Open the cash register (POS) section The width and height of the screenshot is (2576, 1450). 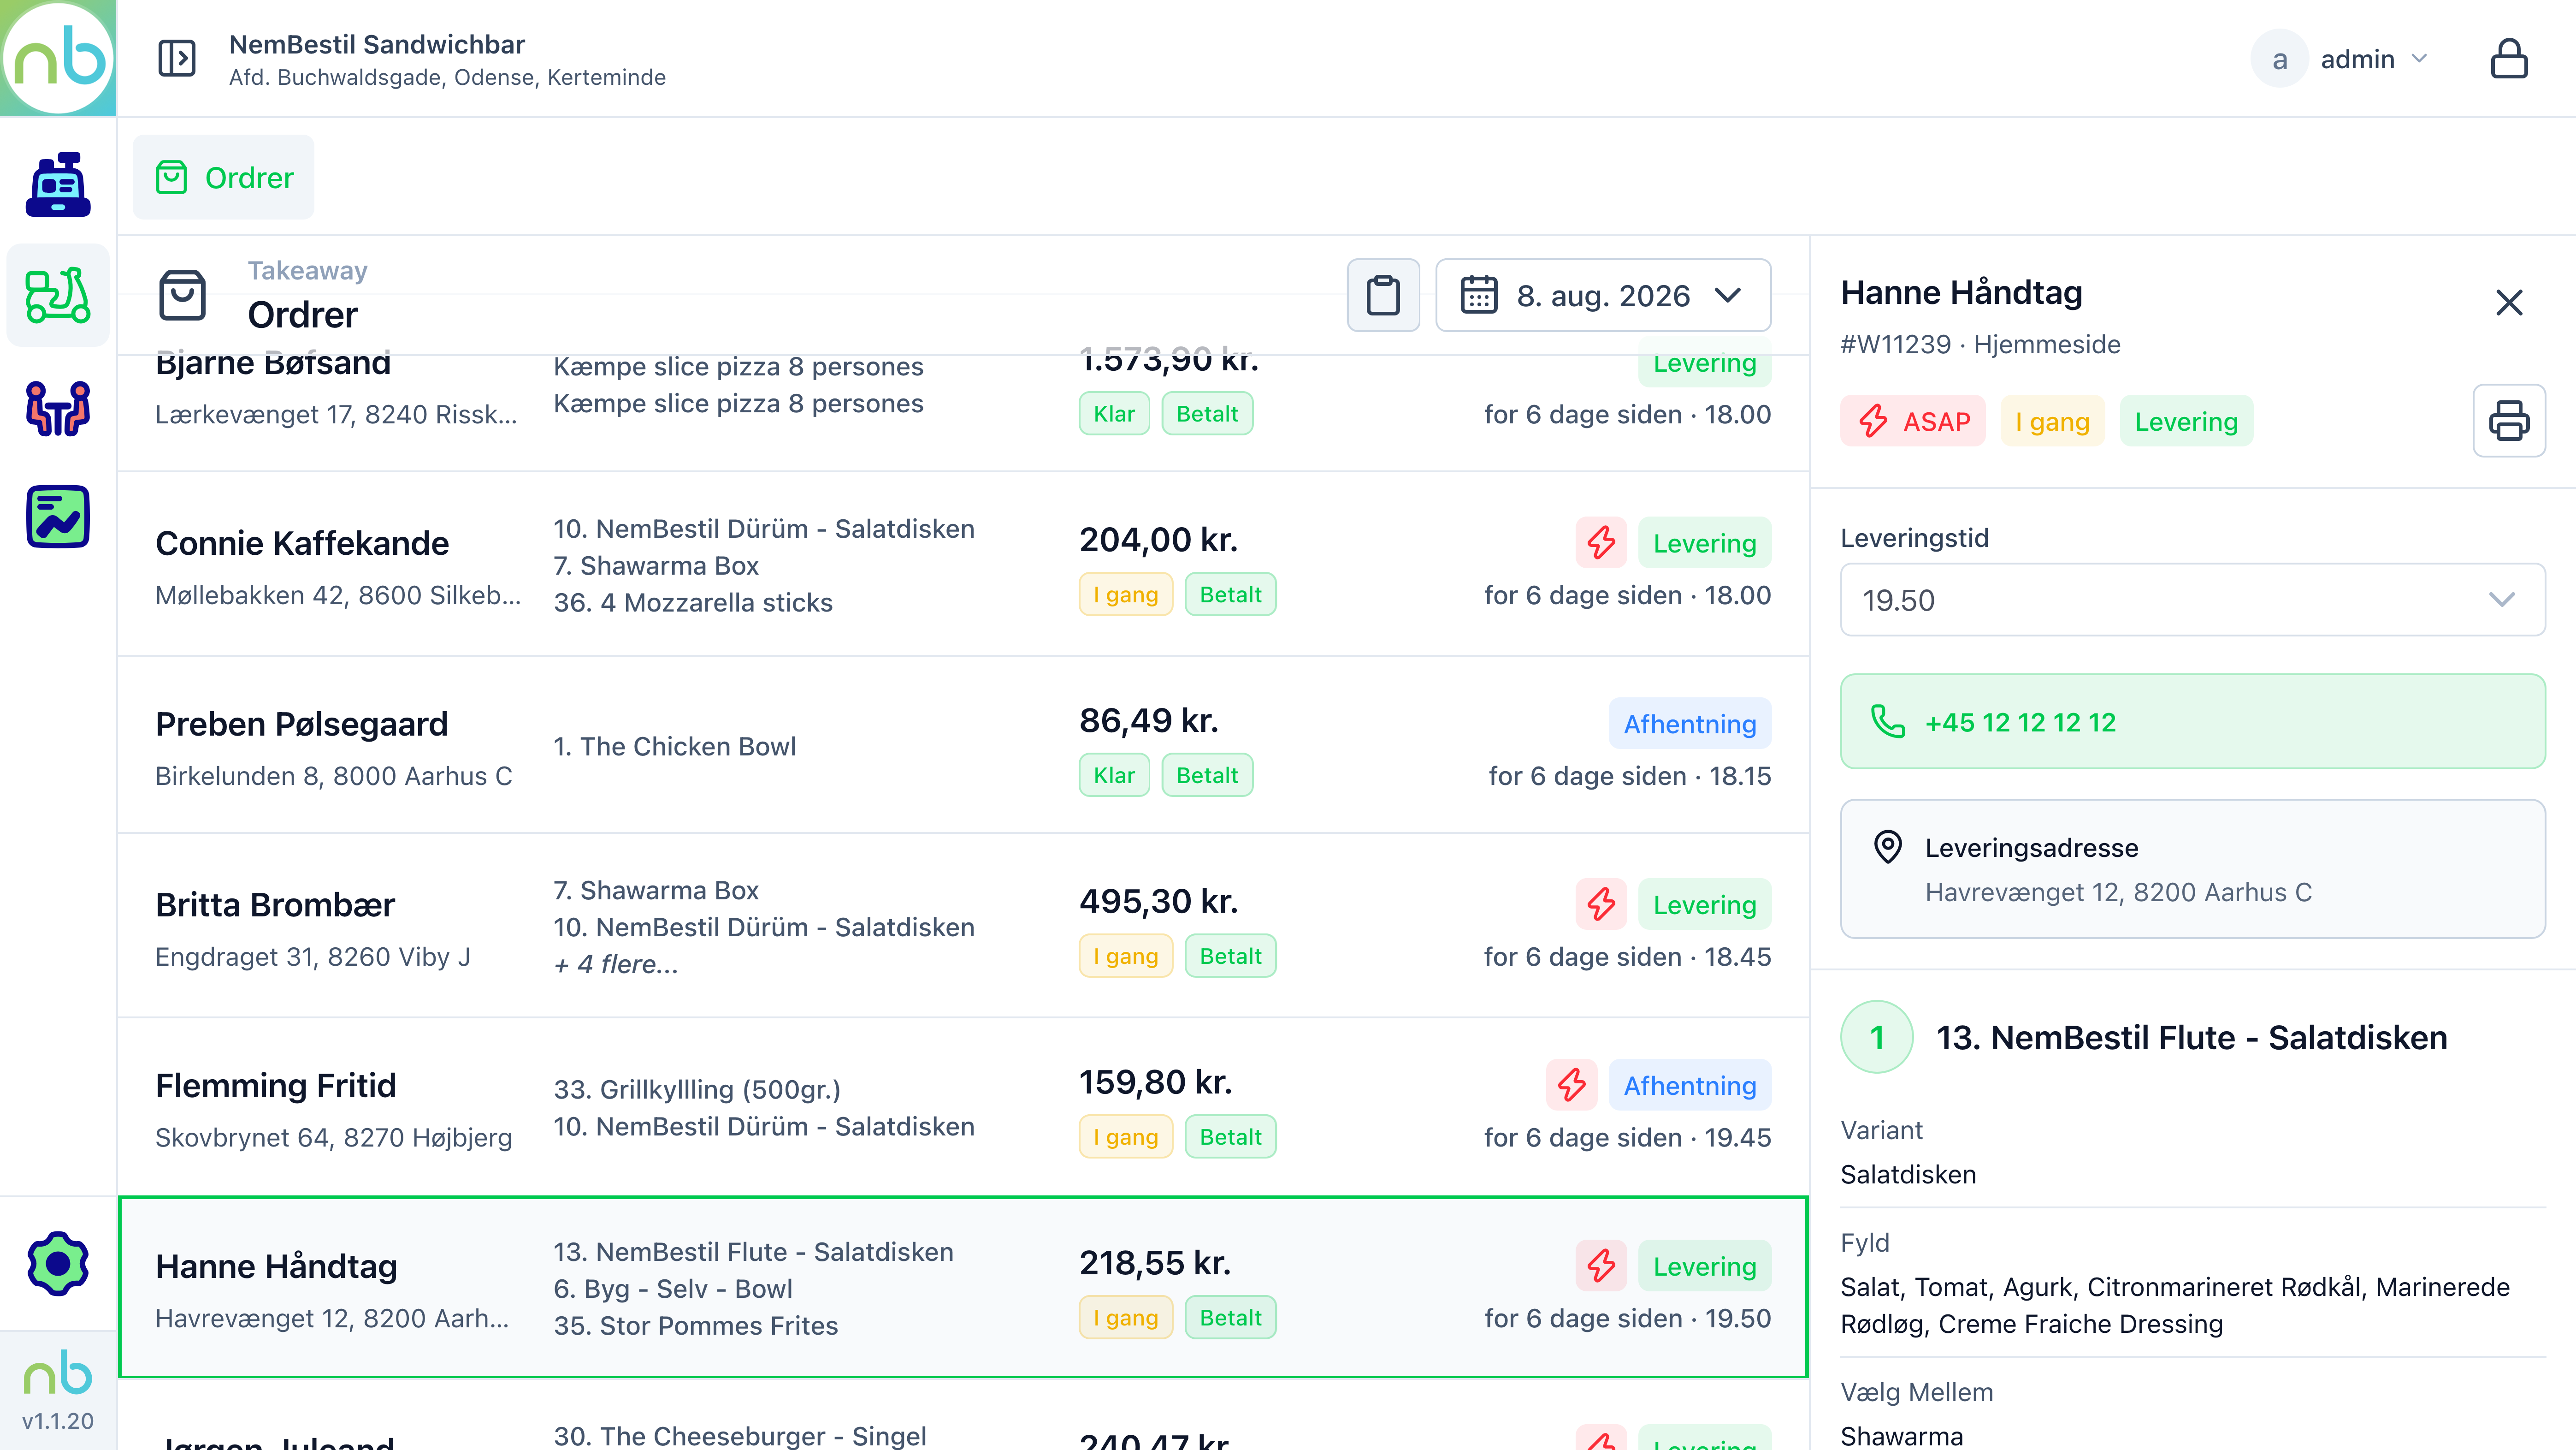point(58,184)
